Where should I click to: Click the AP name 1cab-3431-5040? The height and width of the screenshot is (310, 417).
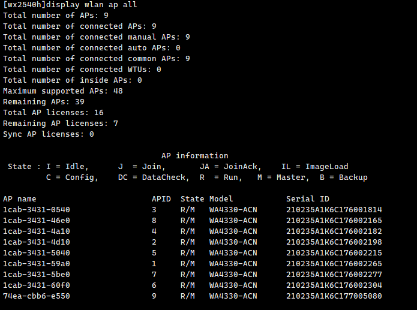coord(37,253)
